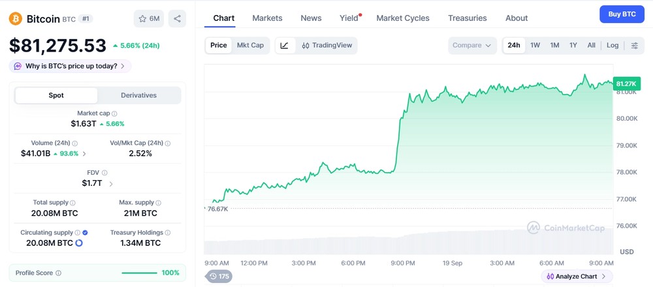Select Derivatives market data toggle
Image resolution: width=653 pixels, height=287 pixels.
pyautogui.click(x=138, y=95)
